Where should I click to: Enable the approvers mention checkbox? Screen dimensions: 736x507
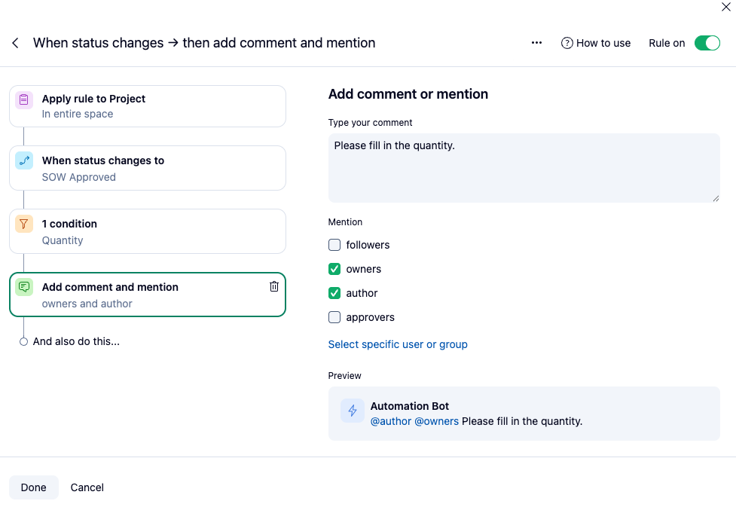pos(334,317)
